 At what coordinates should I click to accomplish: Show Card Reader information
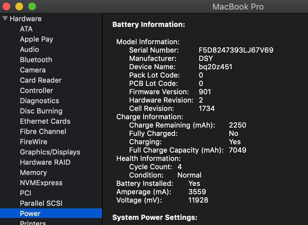[40, 80]
